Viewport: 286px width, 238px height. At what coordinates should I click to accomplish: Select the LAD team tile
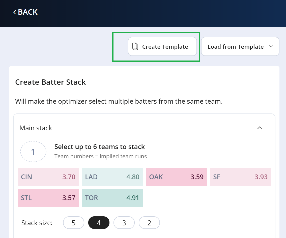(x=112, y=177)
